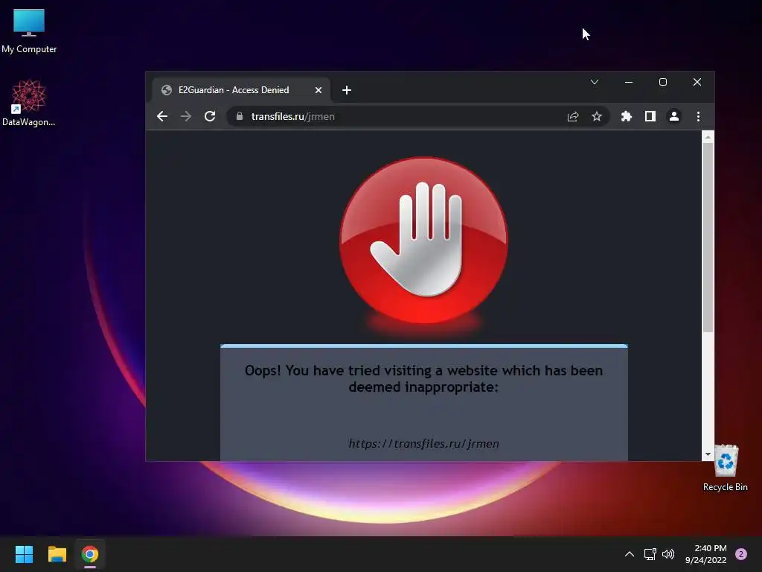Select the E2Guardian - Access Denied tab

pyautogui.click(x=242, y=90)
